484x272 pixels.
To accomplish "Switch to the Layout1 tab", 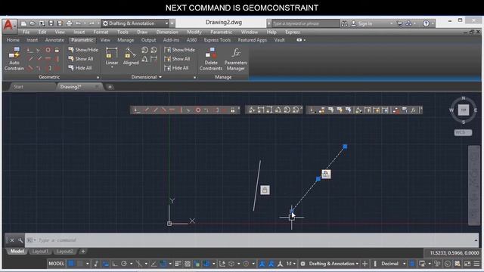I will 40,252.
